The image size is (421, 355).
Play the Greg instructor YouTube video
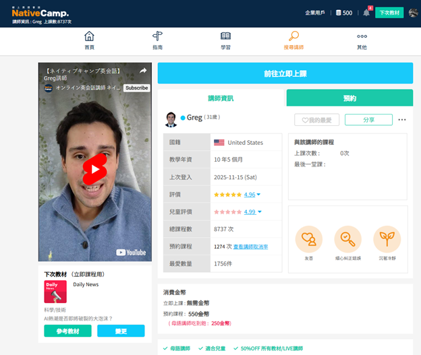95,168
